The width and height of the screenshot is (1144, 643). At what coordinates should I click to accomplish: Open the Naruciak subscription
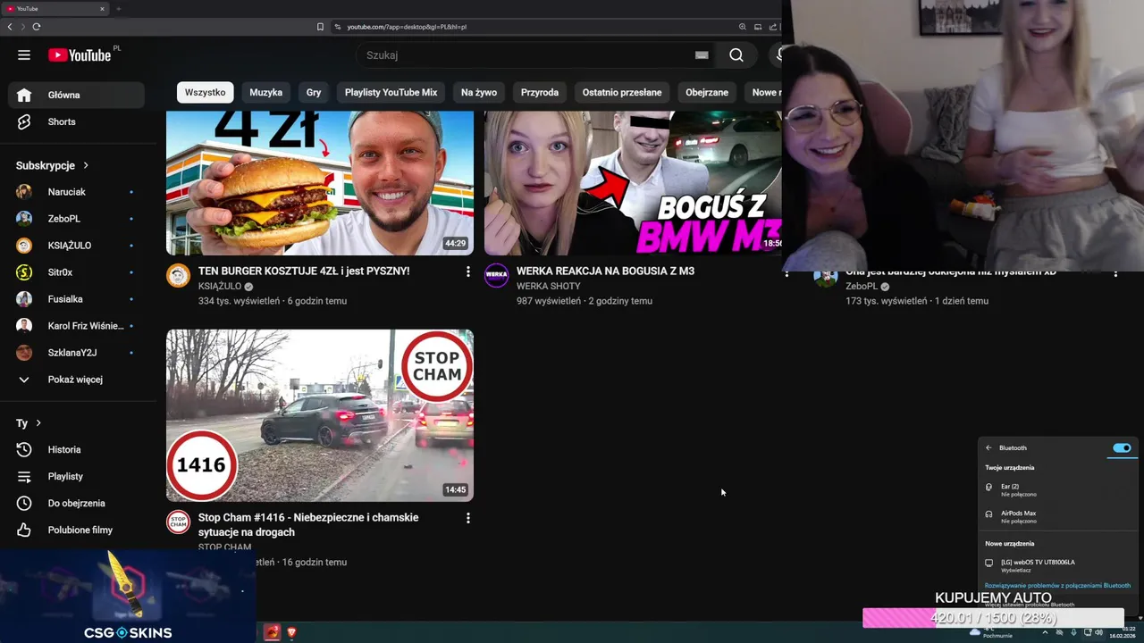click(x=76, y=192)
